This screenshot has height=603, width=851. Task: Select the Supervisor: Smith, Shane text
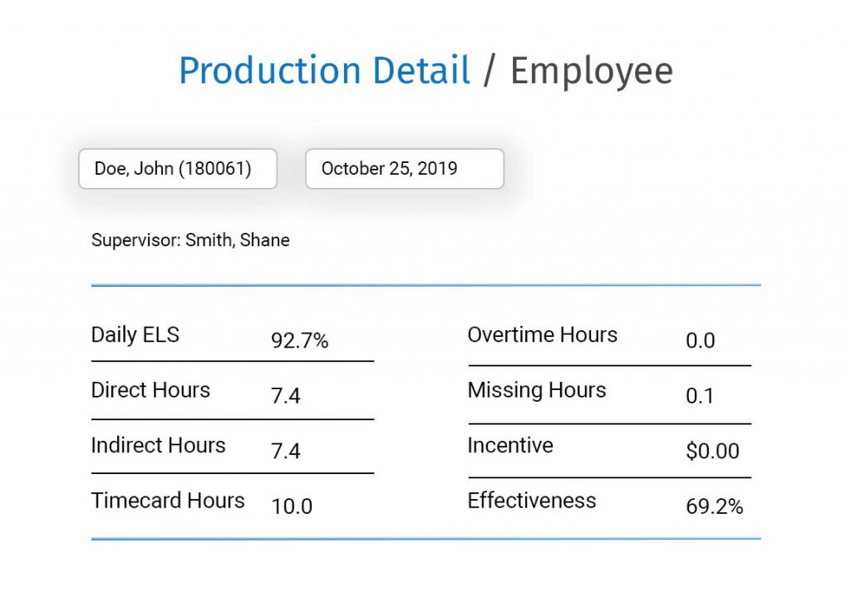[x=190, y=240]
